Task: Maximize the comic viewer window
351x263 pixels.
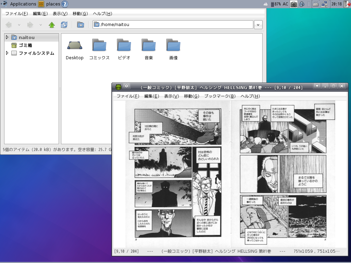Action: 334,86
